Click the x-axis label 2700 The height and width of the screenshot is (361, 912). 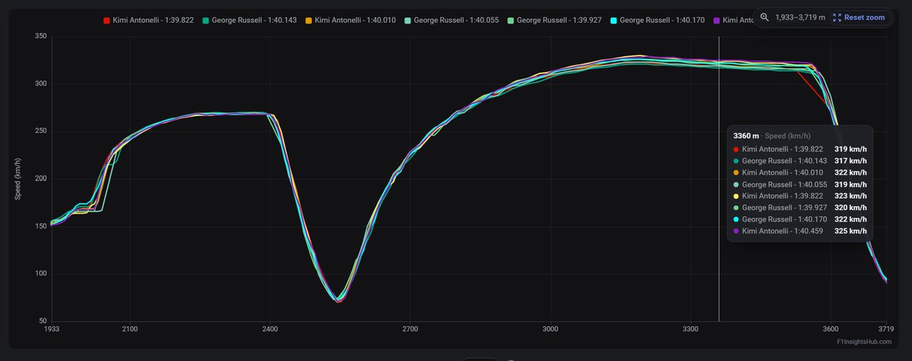410,330
